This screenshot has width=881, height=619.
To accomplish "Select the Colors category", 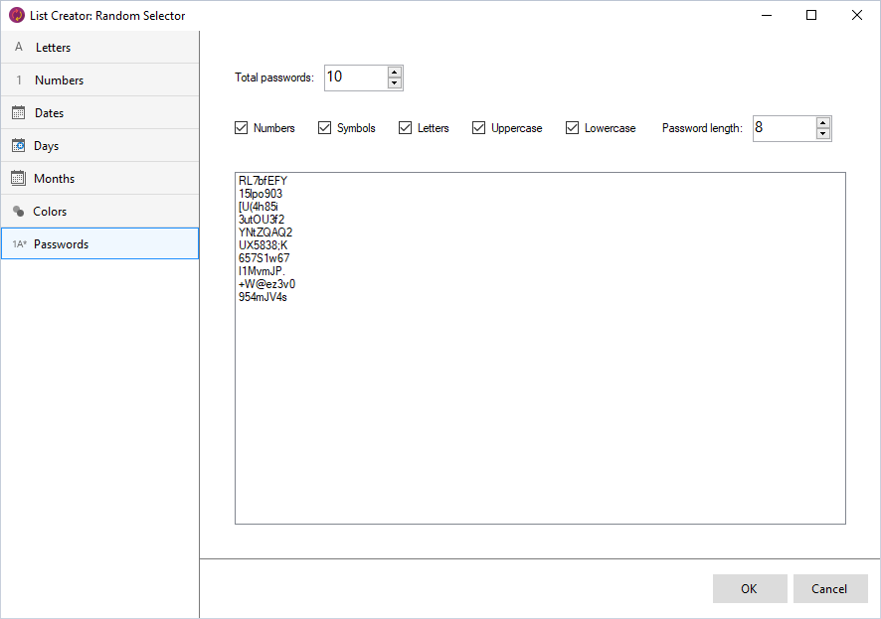I will [x=100, y=211].
